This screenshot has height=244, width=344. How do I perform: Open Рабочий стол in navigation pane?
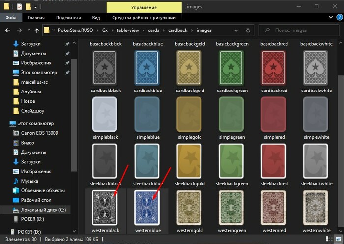(36, 200)
